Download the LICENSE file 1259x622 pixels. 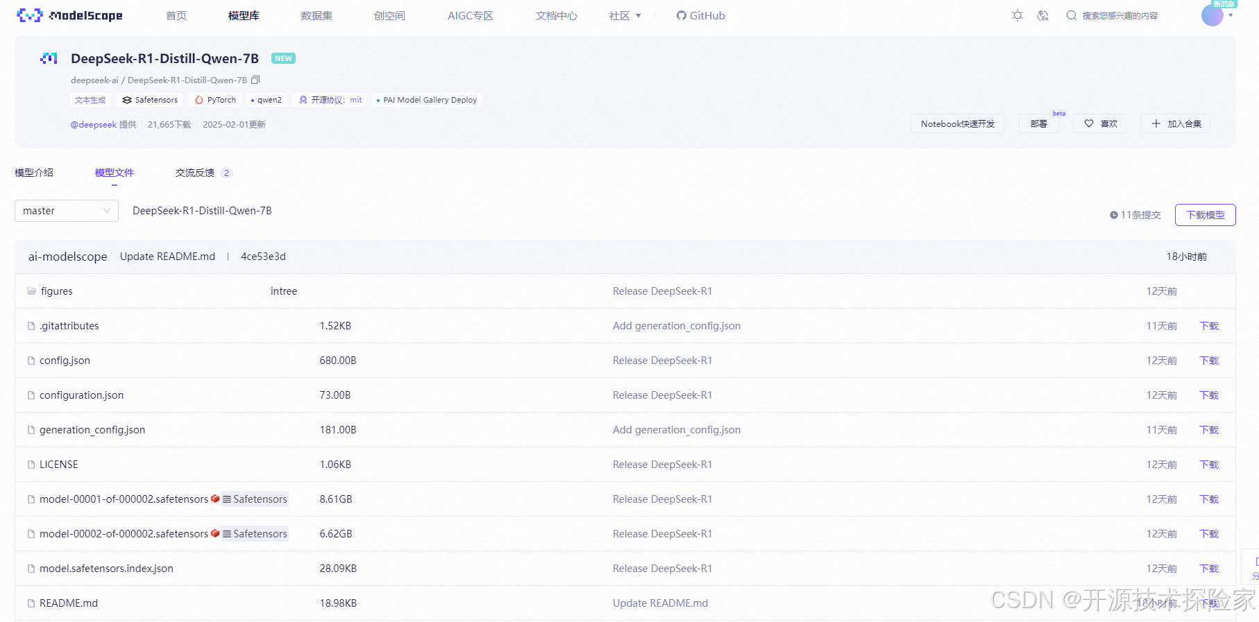1209,465
